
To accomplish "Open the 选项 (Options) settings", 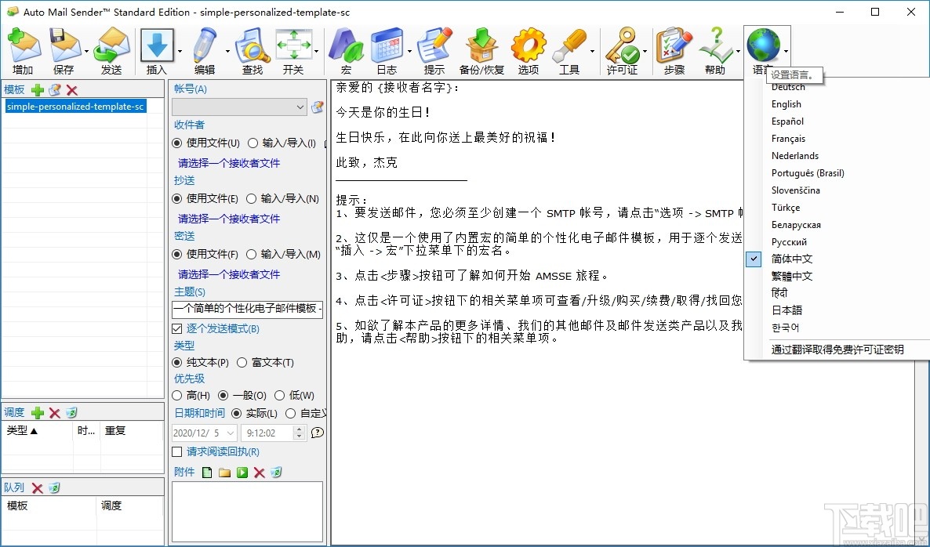I will pos(527,47).
